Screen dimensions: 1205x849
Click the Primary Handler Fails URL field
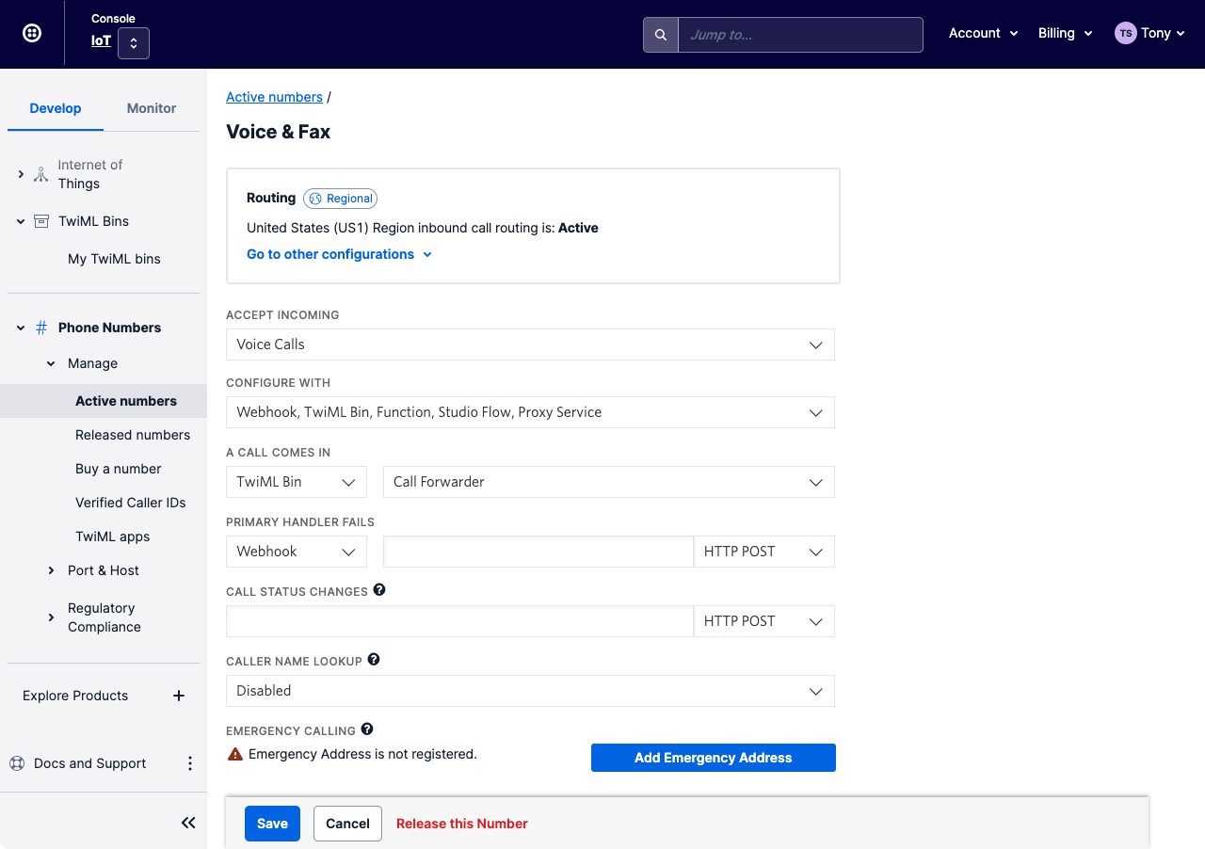[538, 552]
